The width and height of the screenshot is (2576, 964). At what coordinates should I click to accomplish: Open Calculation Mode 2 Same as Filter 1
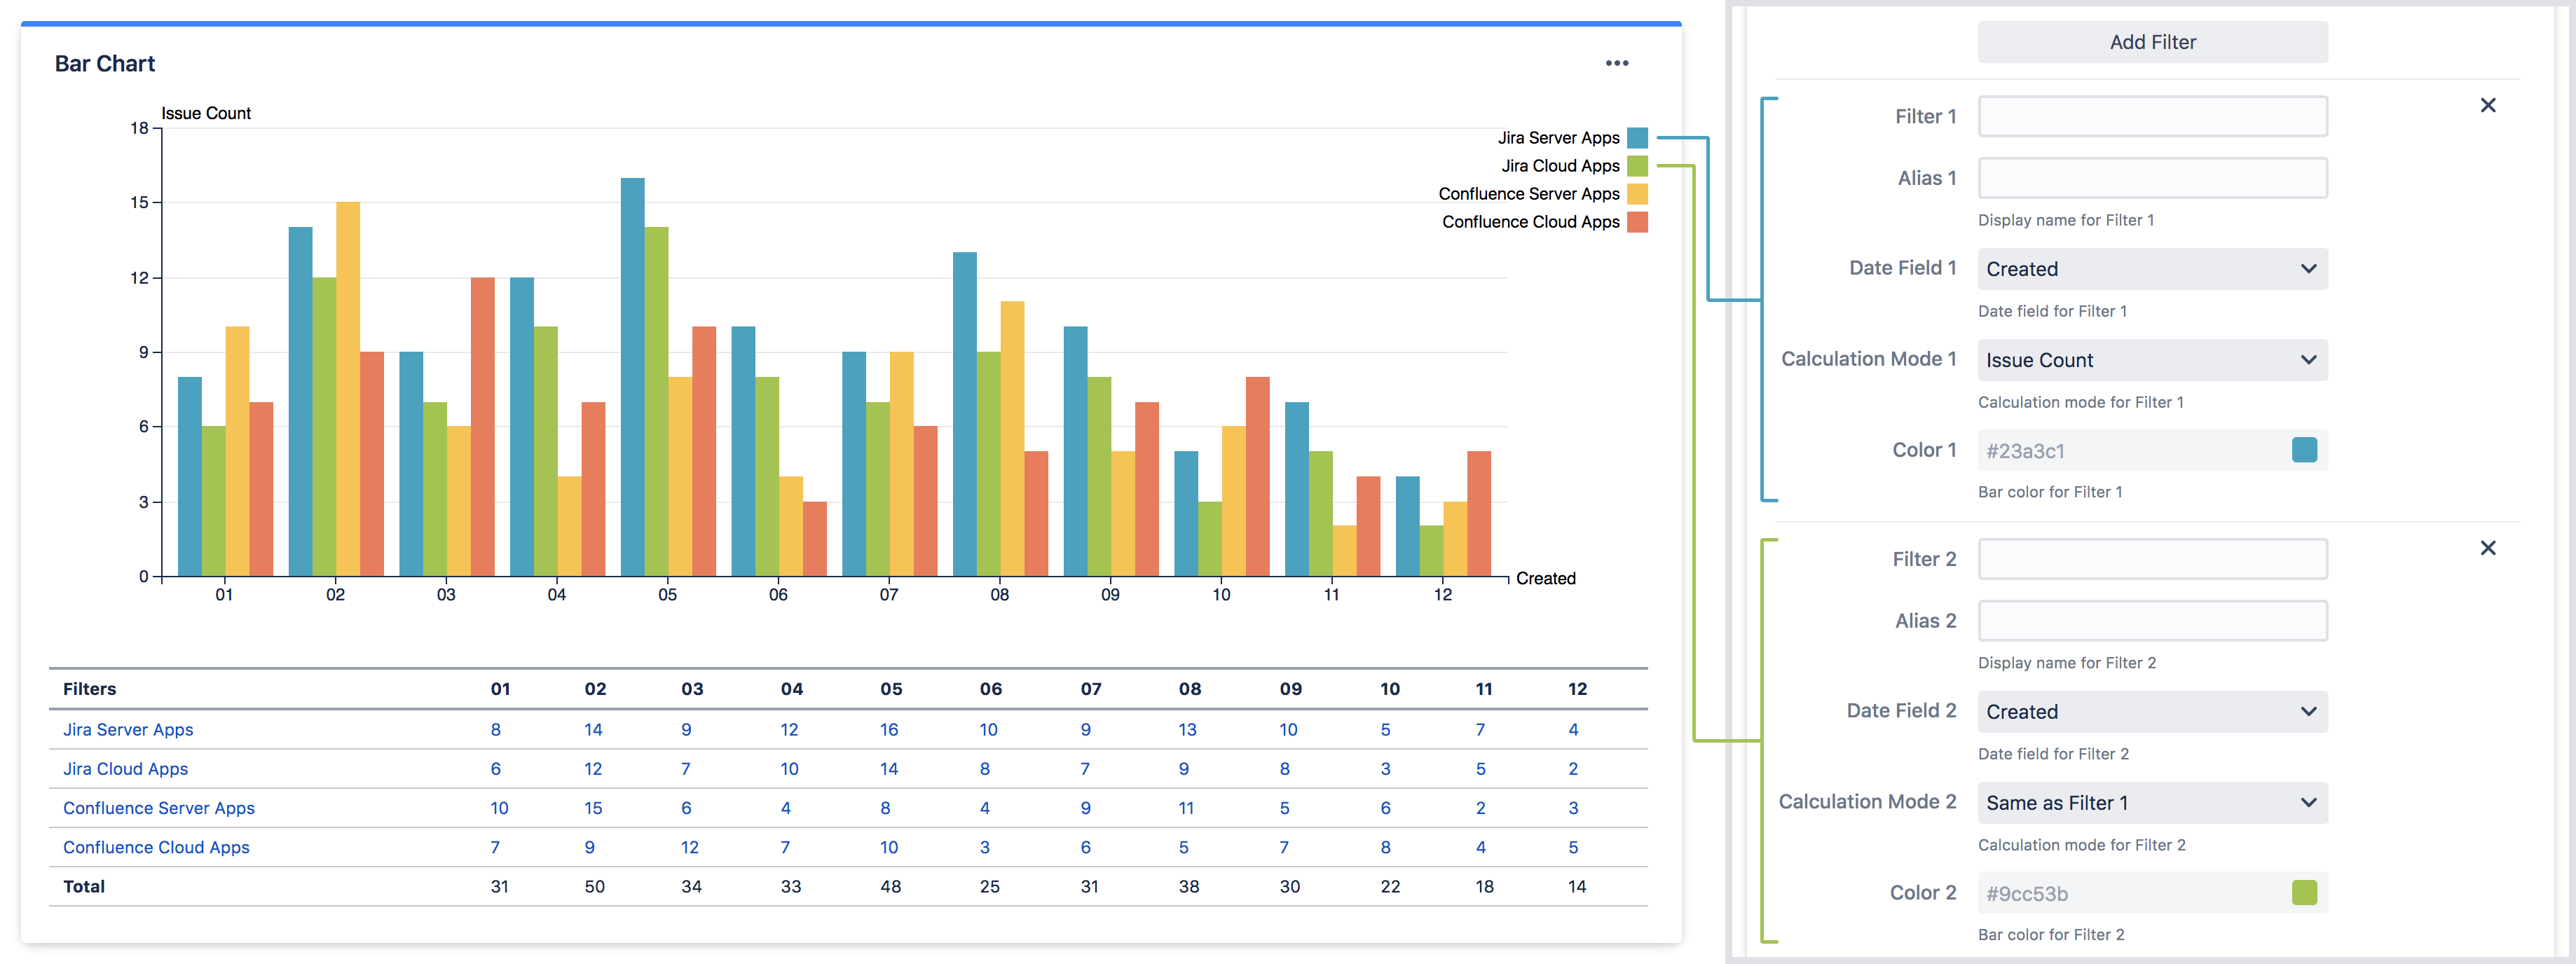2152,803
